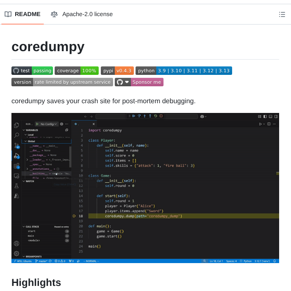Open Explorer icon in VS Code activity bar
Image resolution: width=291 pixels, height=291 pixels.
17,125
